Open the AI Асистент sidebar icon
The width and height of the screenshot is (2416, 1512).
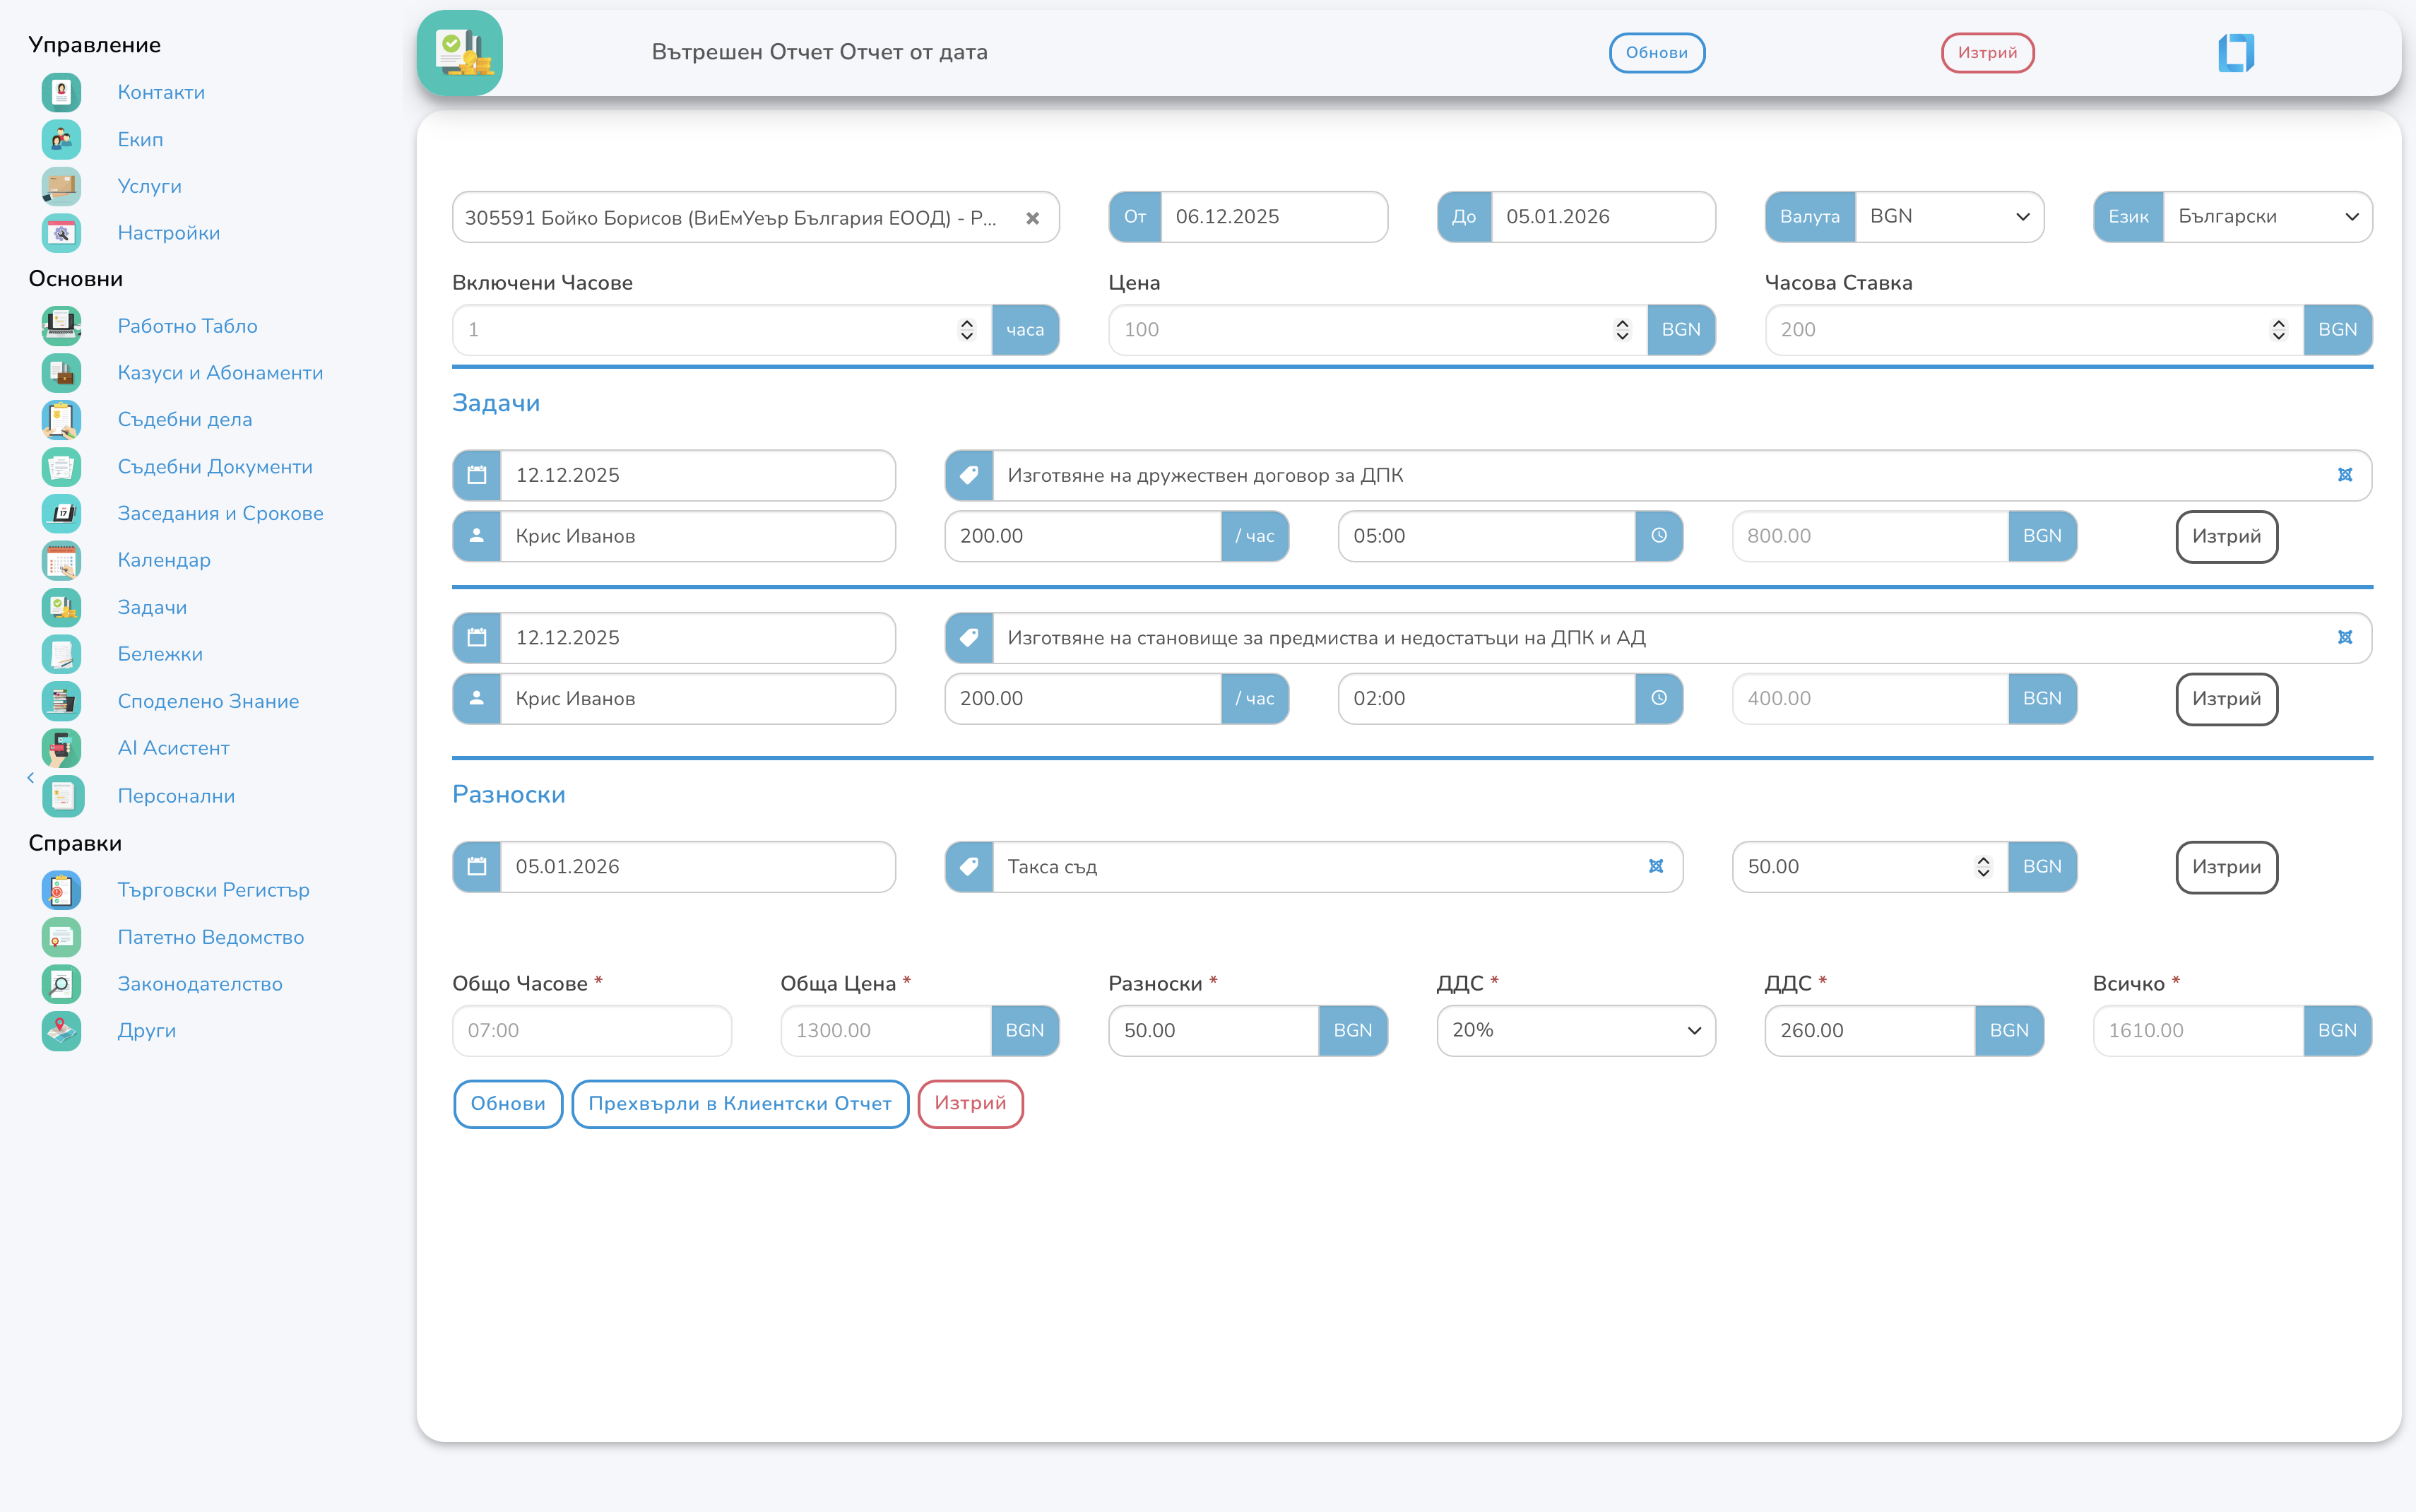pos(61,748)
